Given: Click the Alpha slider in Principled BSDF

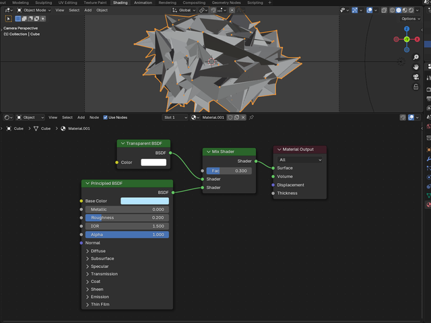Looking at the screenshot, I should [127, 235].
